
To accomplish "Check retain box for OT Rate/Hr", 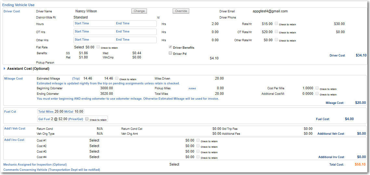I will pyautogui.click(x=277, y=31).
